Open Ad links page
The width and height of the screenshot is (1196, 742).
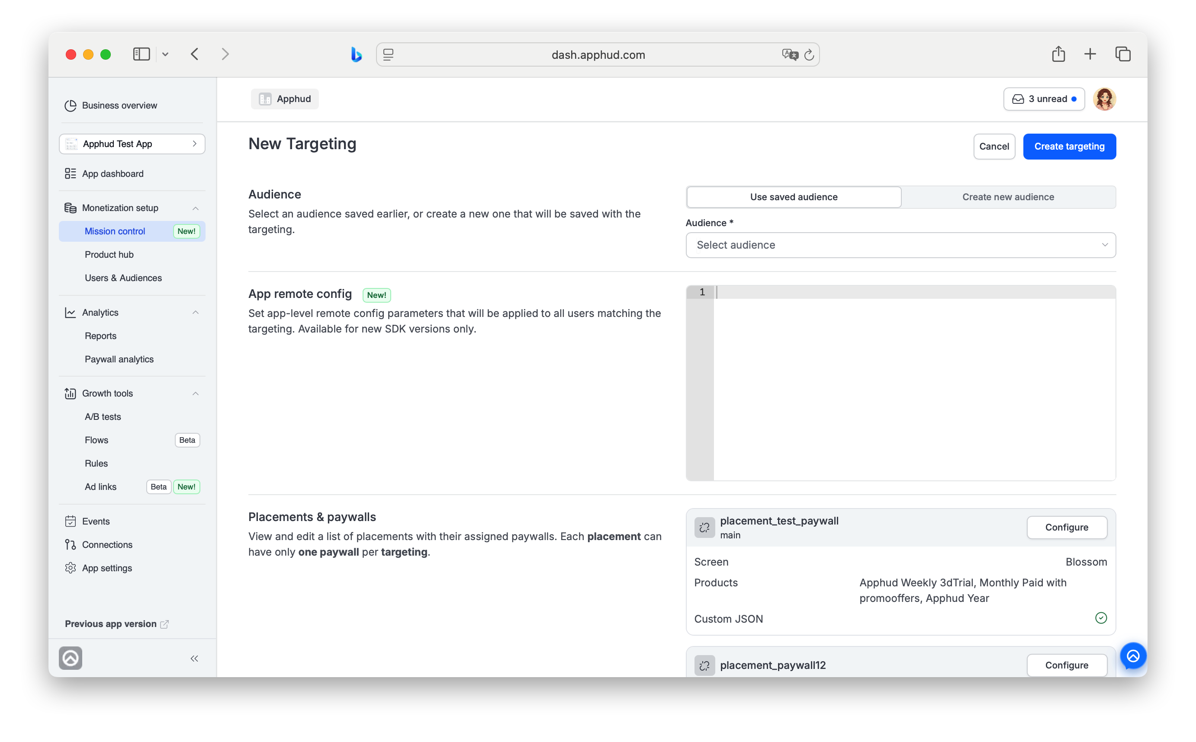[101, 487]
